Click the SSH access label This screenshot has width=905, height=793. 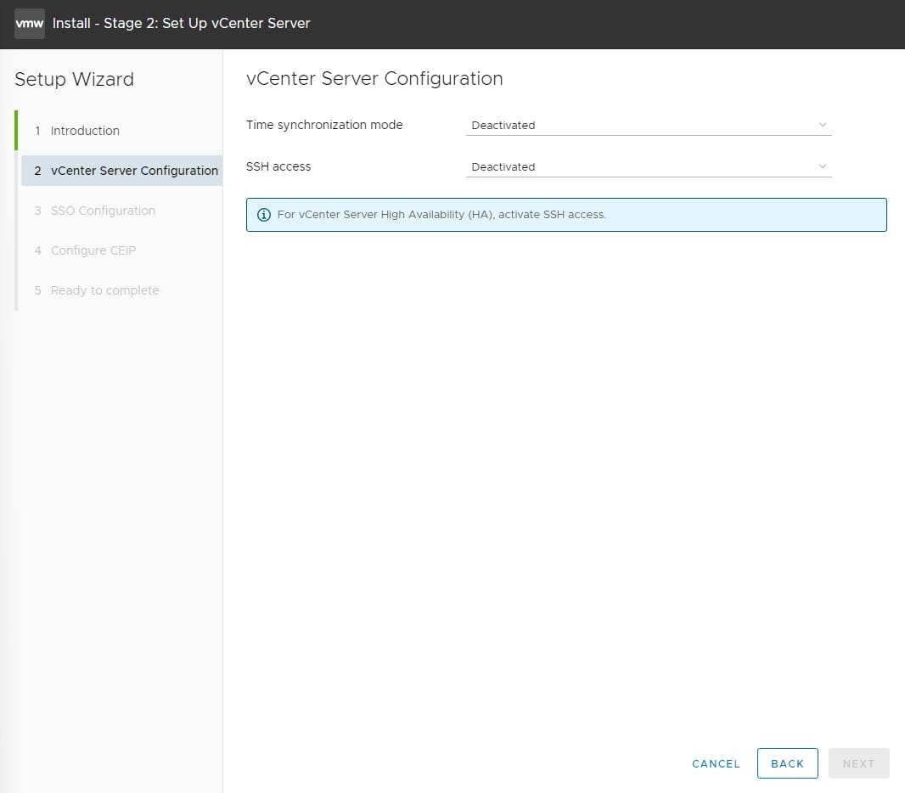point(278,166)
